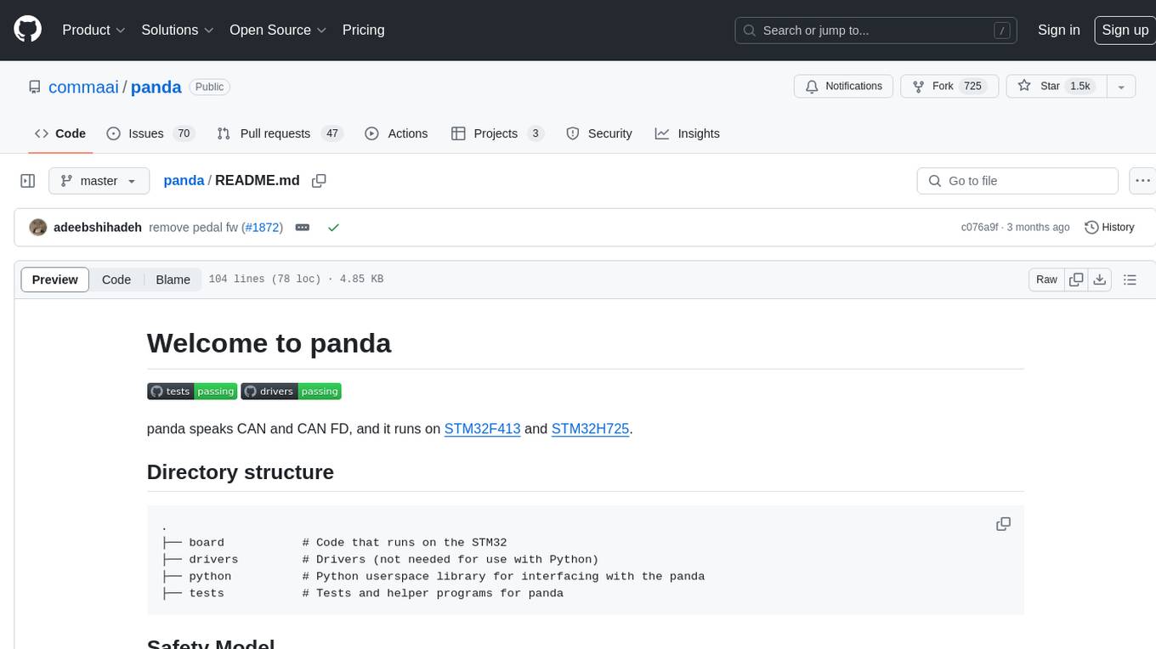Screen dimensions: 1156x649
Task: Open the document outline
Action: coord(1130,279)
